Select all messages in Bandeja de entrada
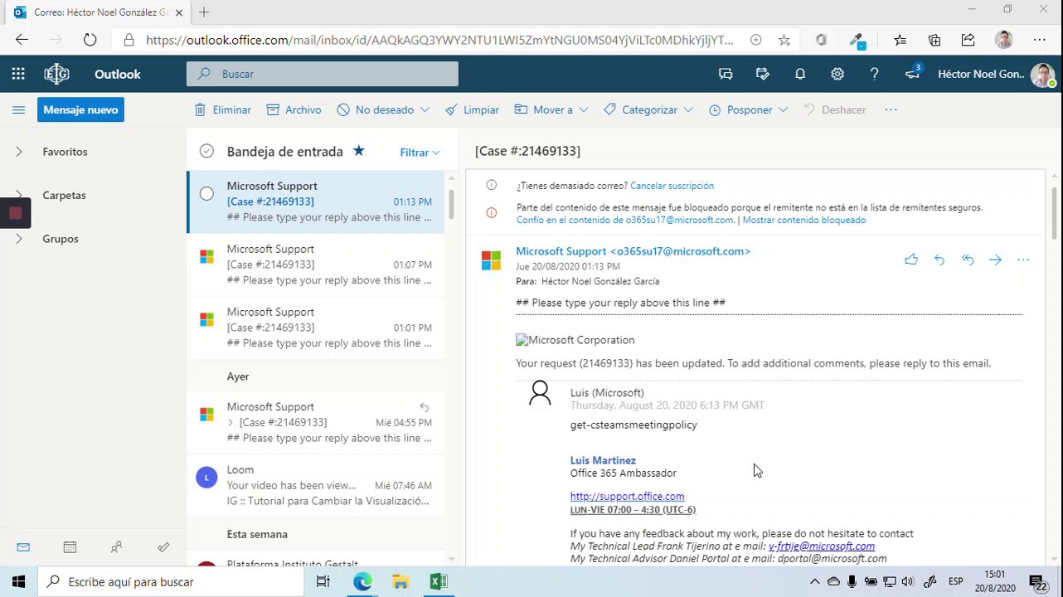This screenshot has width=1063, height=597. pyautogui.click(x=206, y=151)
